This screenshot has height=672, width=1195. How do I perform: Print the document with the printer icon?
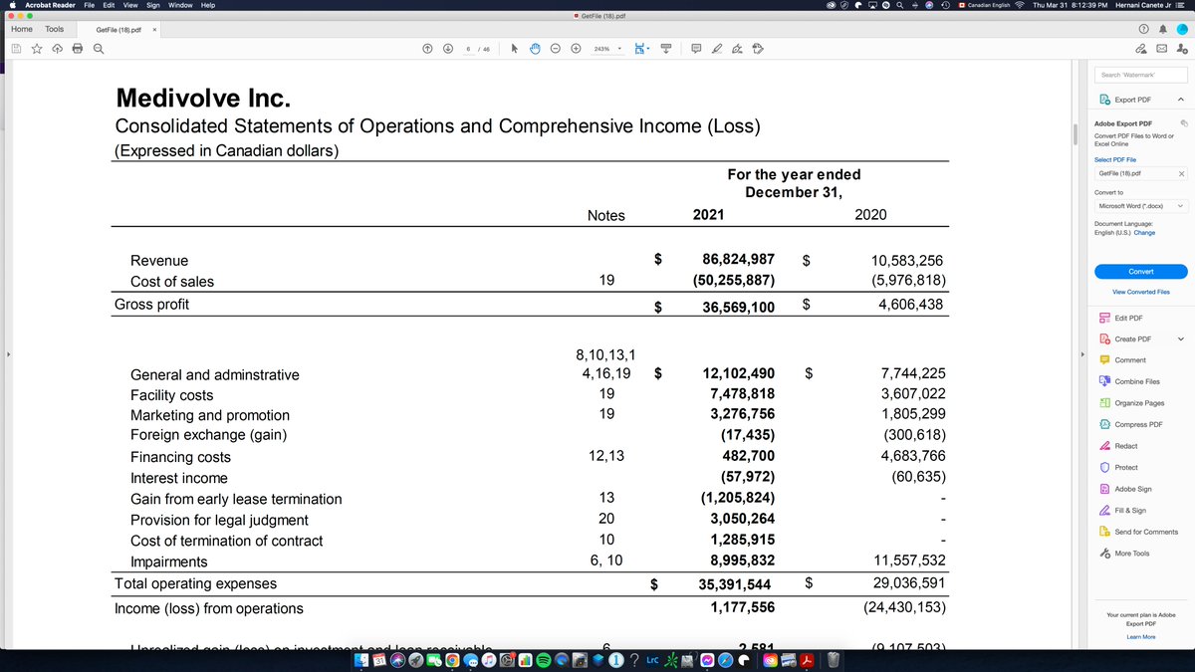coord(78,48)
